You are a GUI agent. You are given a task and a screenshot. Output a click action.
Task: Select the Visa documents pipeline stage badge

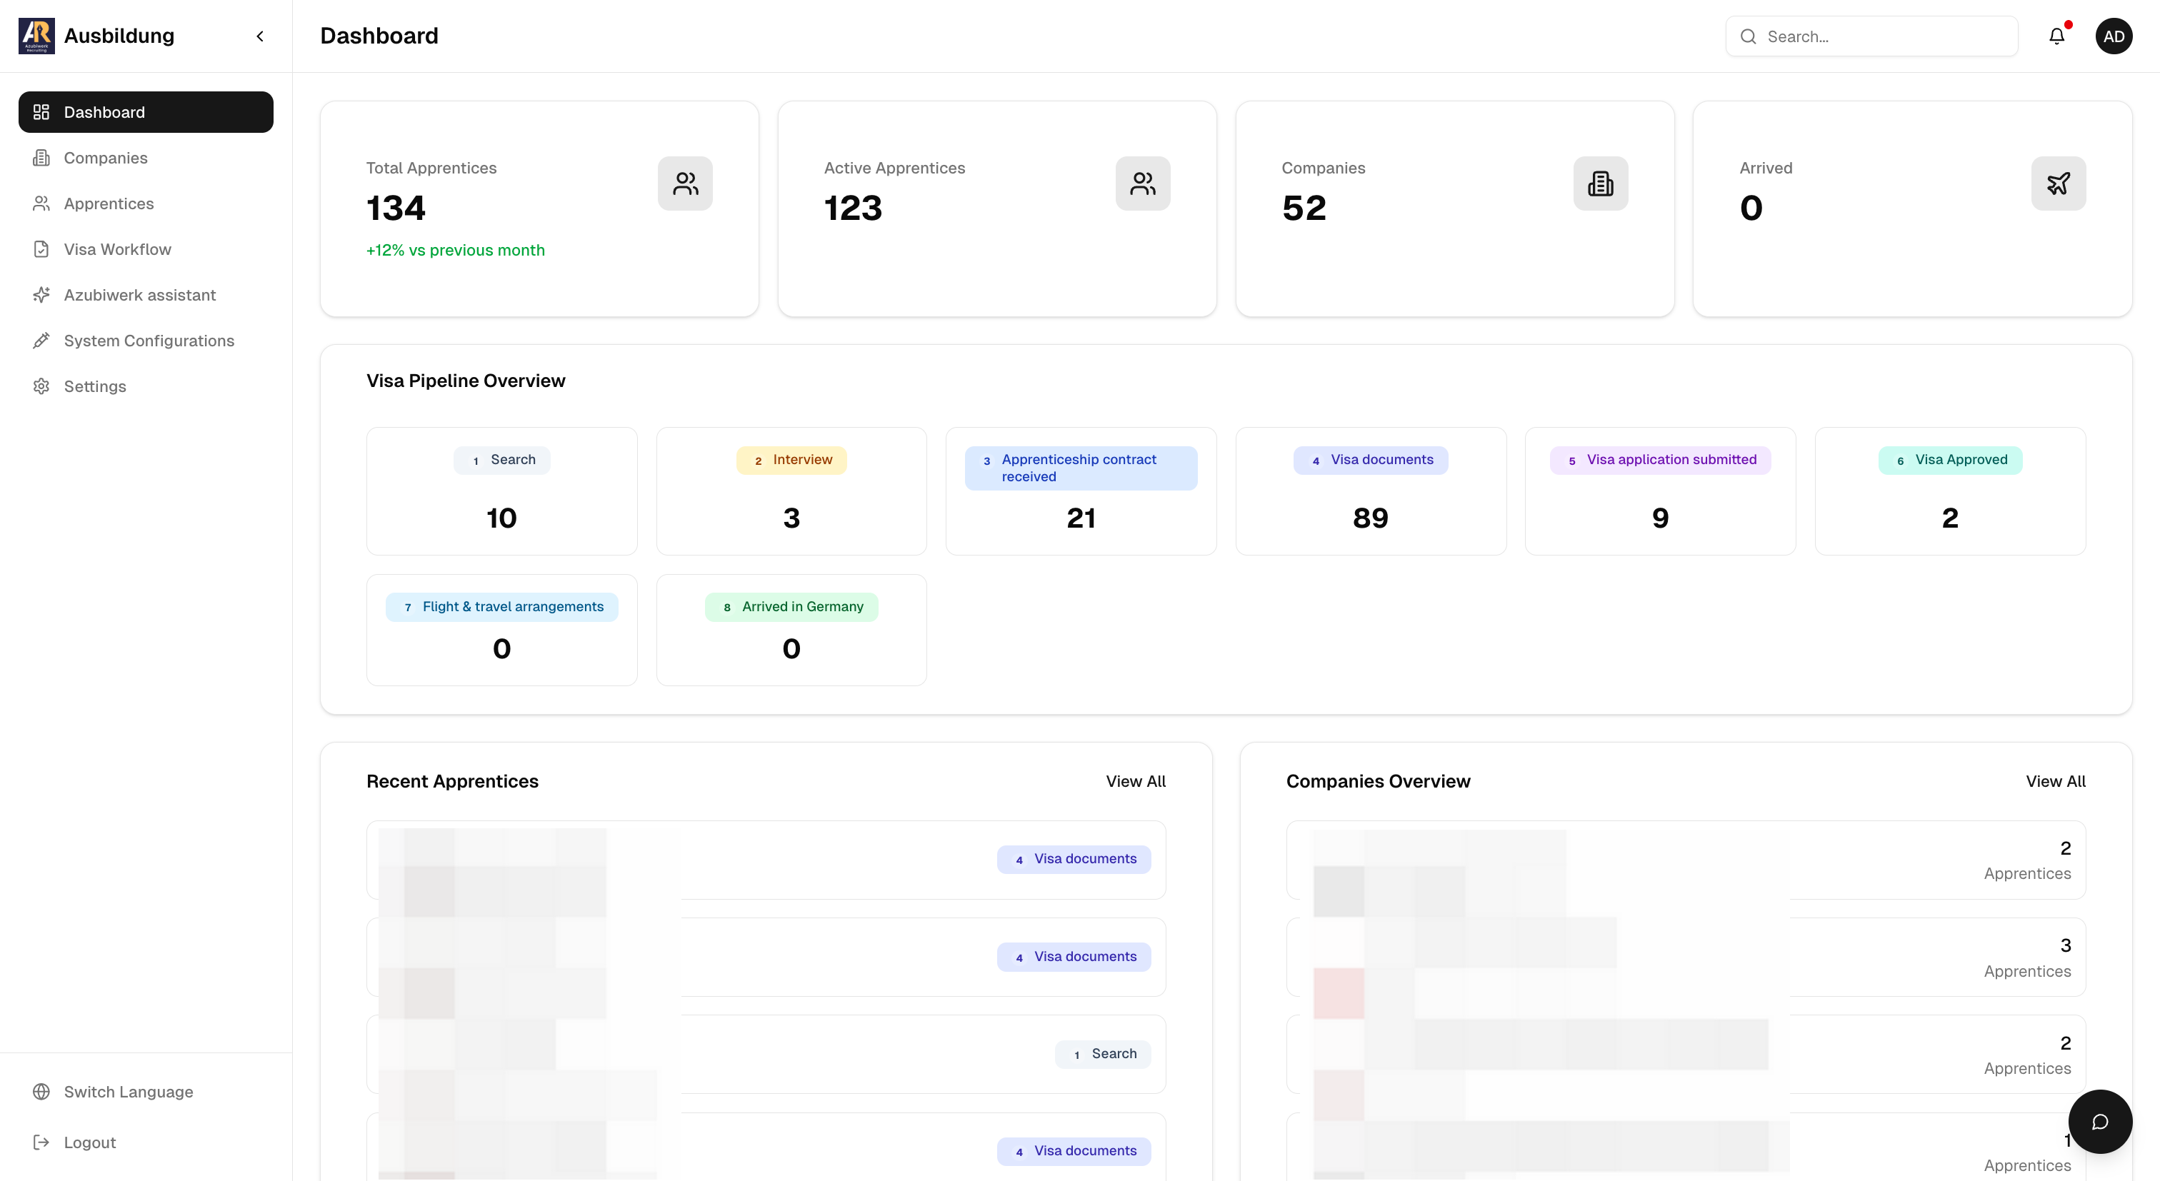[x=1370, y=460]
